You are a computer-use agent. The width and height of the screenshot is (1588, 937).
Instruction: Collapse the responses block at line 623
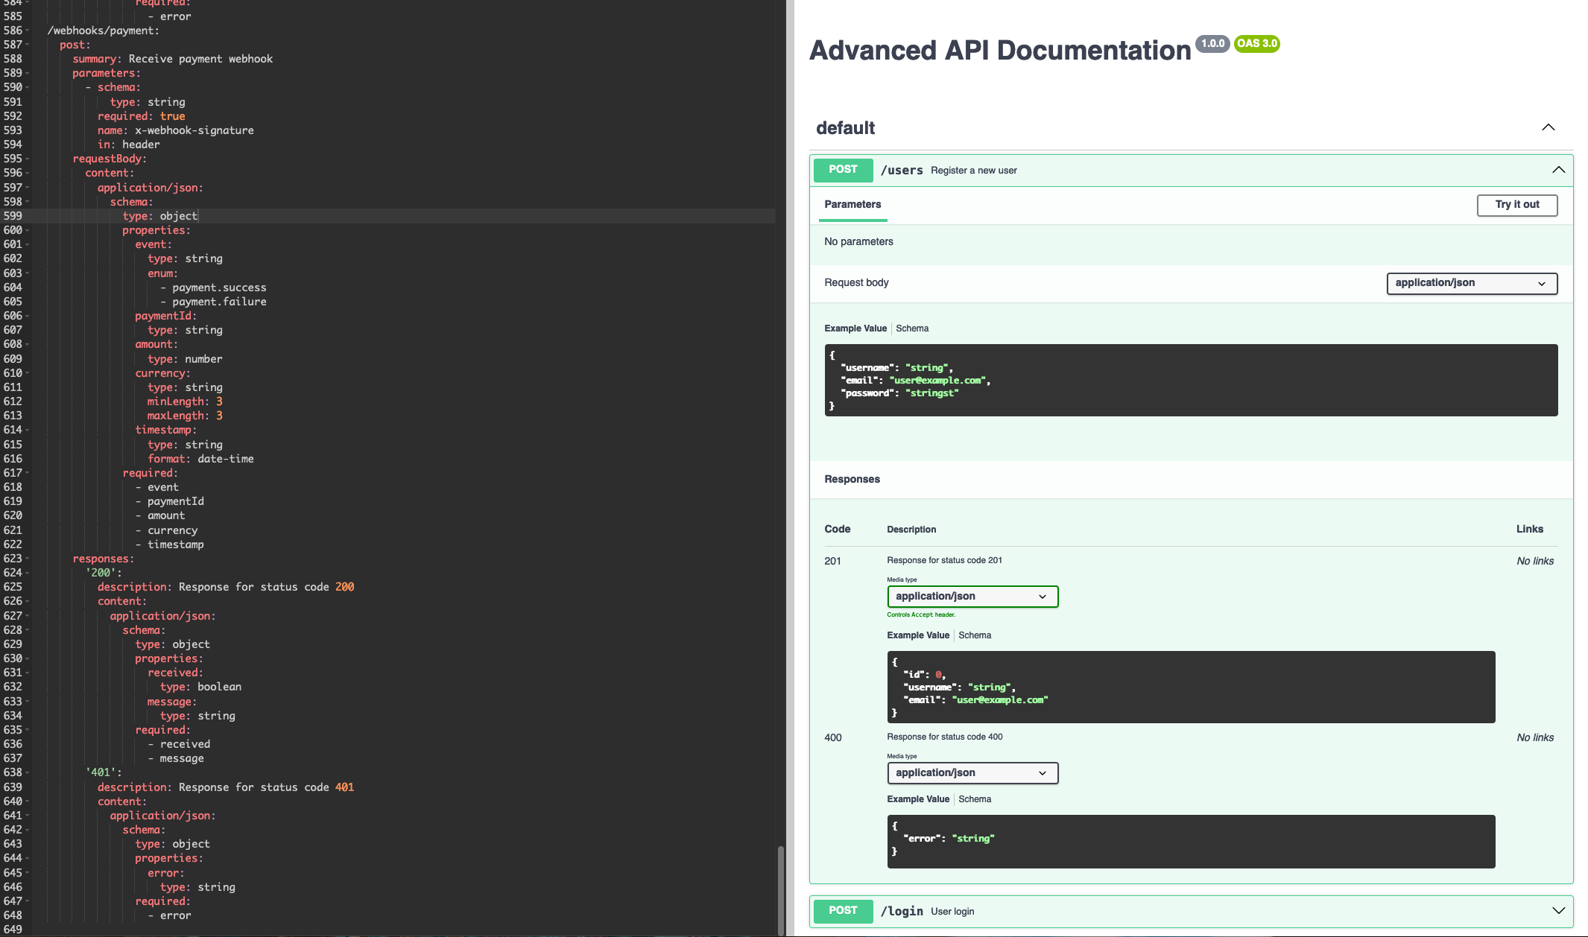pyautogui.click(x=28, y=559)
